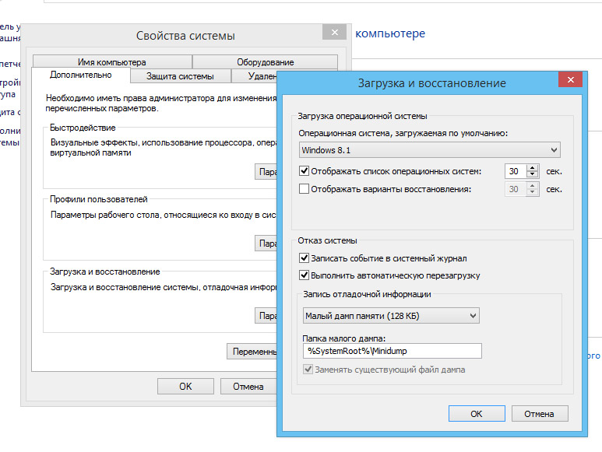Switch to the Имя компьютера tab
The width and height of the screenshot is (602, 452).
[111, 62]
